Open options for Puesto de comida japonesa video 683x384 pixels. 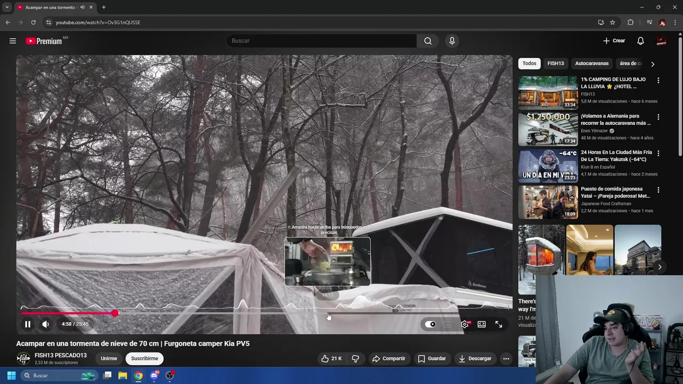pos(658,190)
